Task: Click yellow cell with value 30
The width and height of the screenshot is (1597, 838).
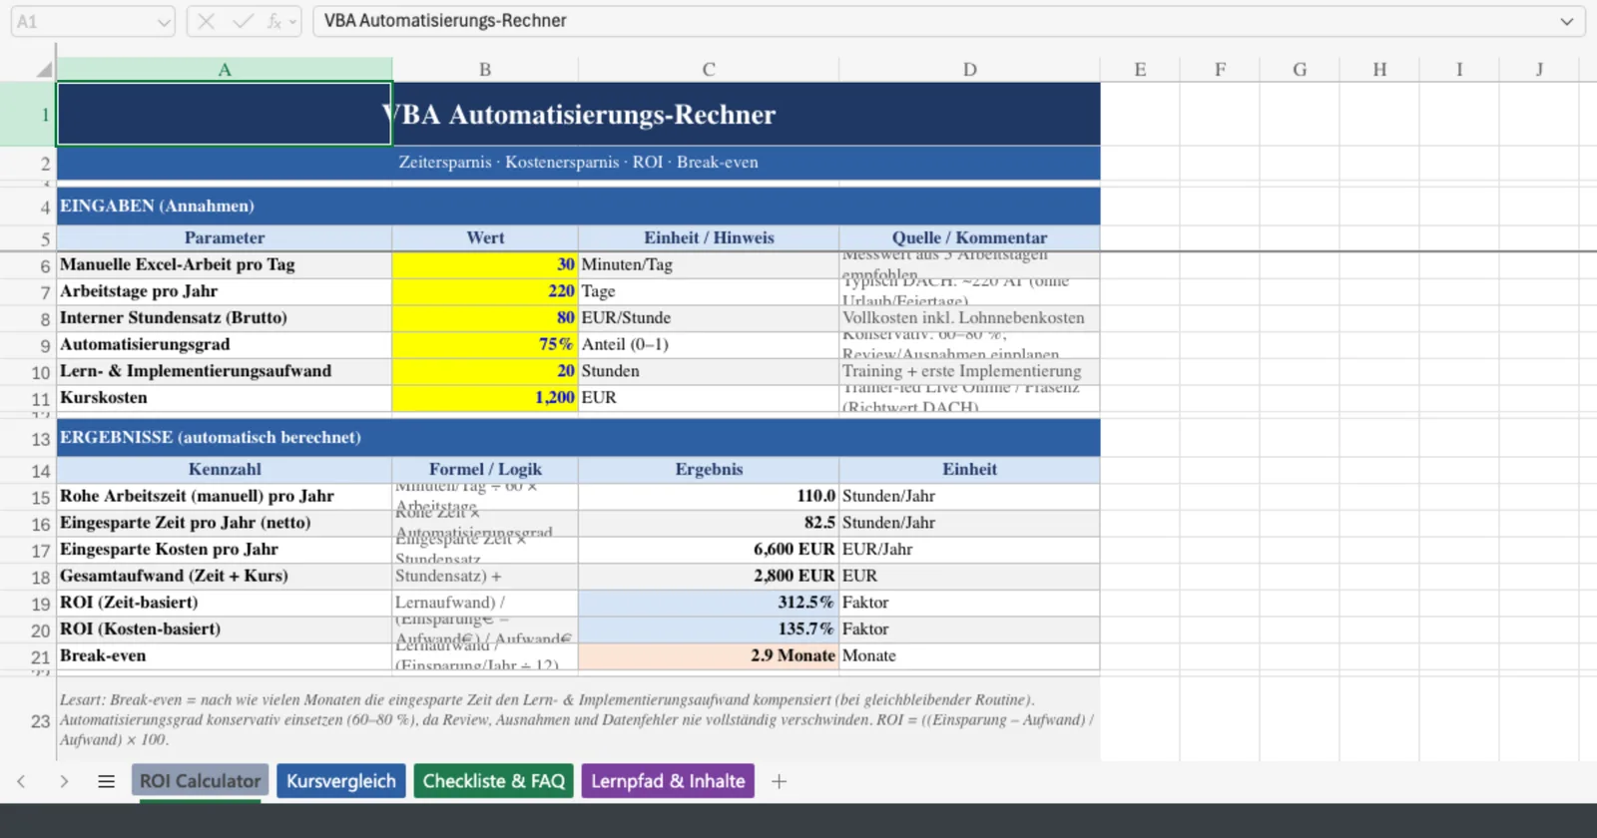Action: tap(485, 264)
